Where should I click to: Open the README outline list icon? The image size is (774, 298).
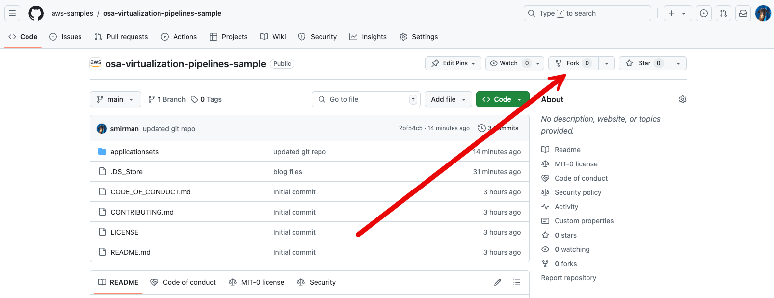pyautogui.click(x=517, y=282)
